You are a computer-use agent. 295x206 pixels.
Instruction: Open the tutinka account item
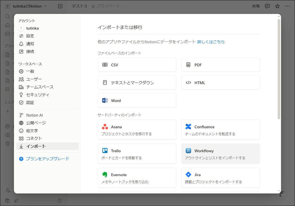click(47, 28)
